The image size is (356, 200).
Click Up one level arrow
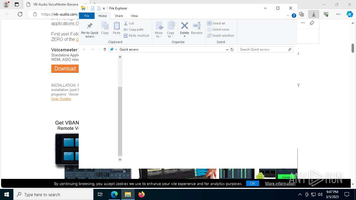point(105,49)
